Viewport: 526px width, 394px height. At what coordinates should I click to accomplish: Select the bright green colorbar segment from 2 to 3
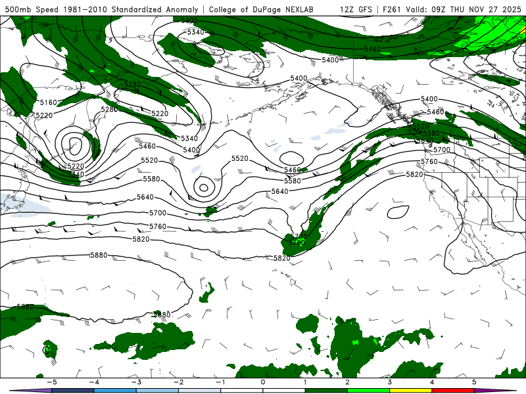click(368, 391)
